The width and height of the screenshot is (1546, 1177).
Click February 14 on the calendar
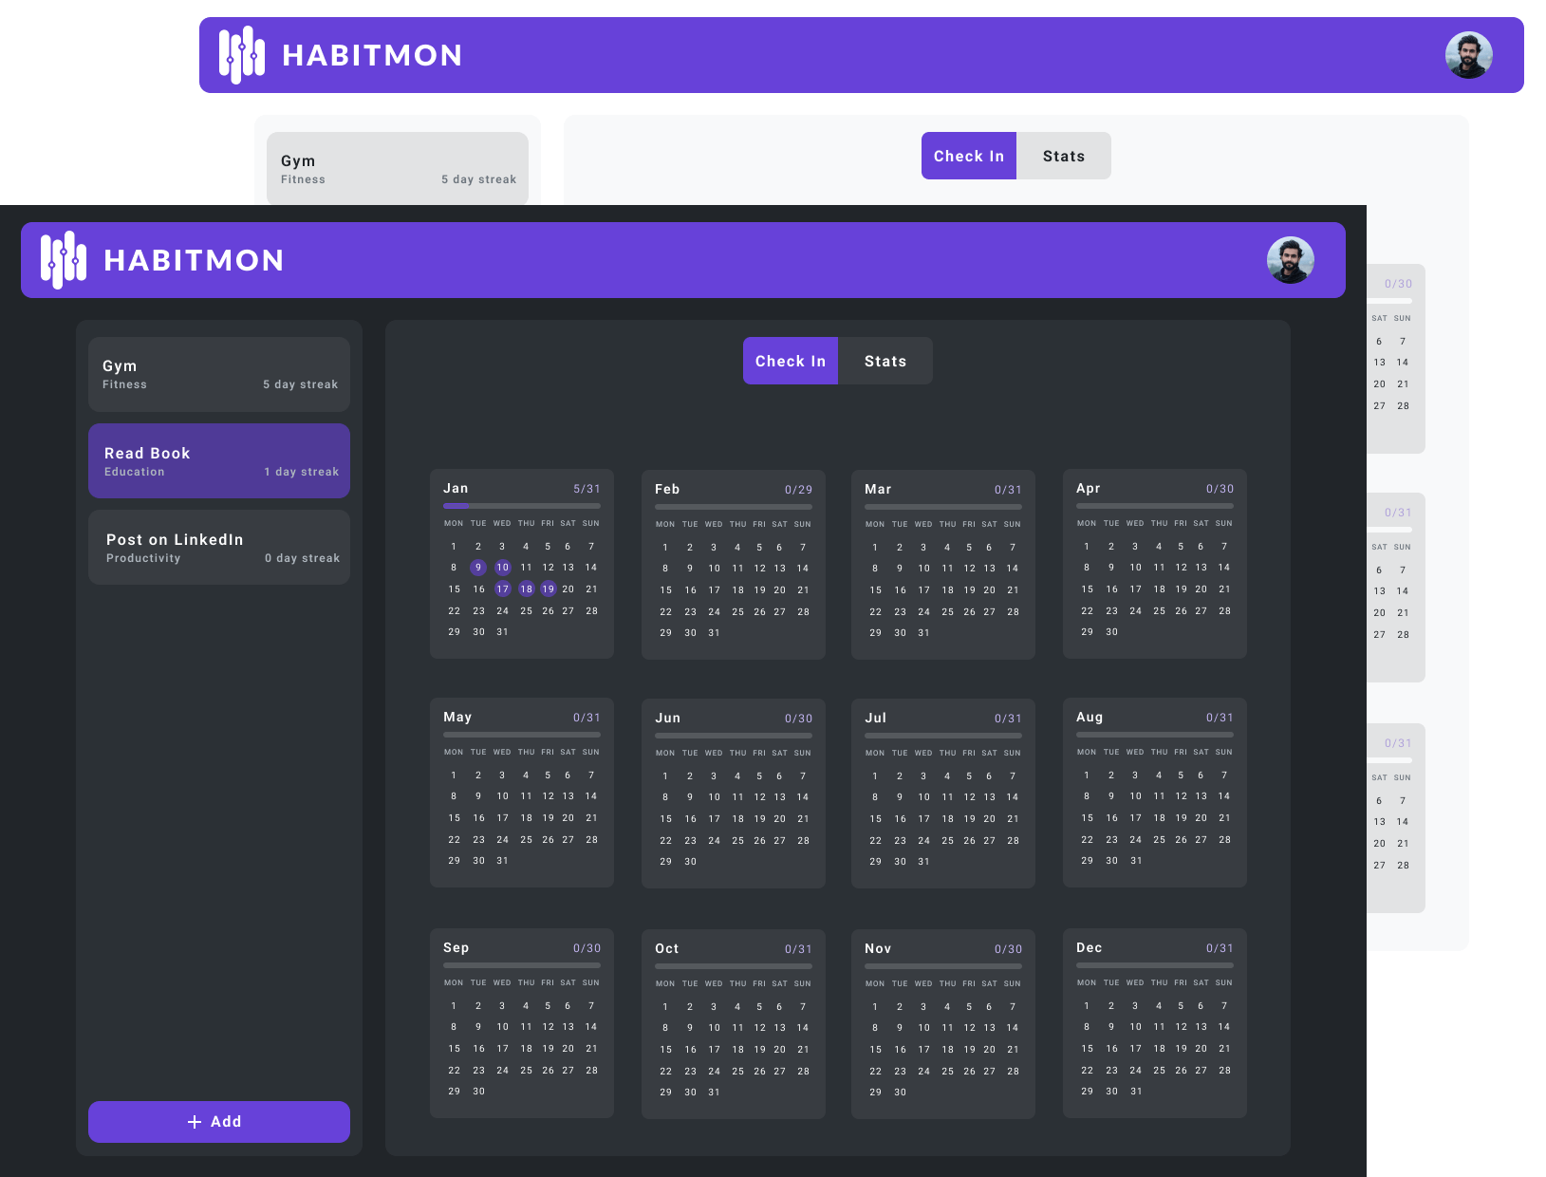pos(803,568)
